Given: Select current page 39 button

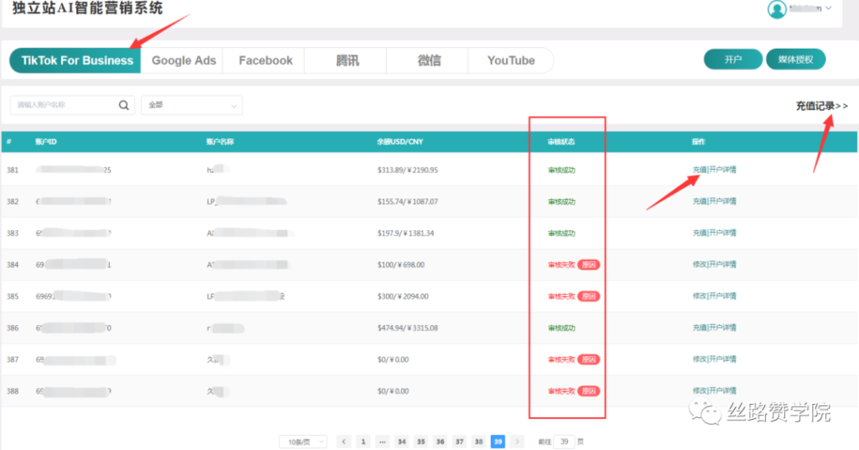Looking at the screenshot, I should tap(497, 442).
